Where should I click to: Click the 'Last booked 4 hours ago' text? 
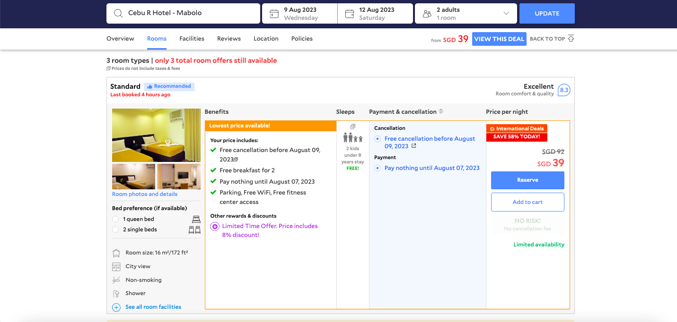coord(140,95)
